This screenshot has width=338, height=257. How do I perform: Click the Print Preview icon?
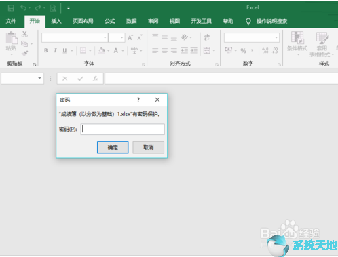pyautogui.click(x=53, y=8)
